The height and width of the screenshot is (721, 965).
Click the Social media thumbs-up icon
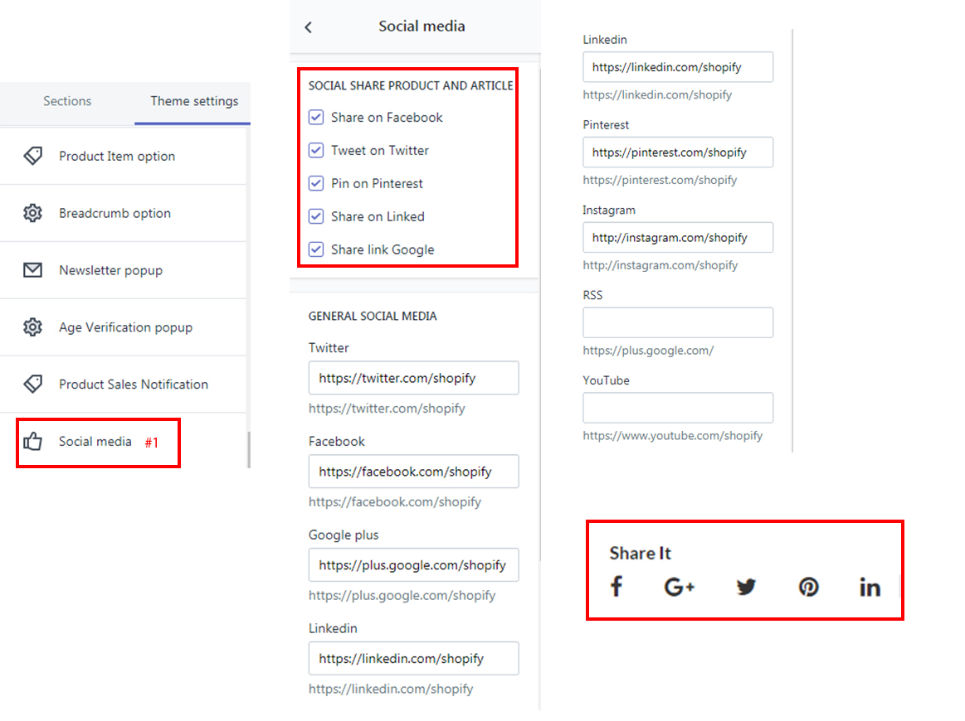33,442
